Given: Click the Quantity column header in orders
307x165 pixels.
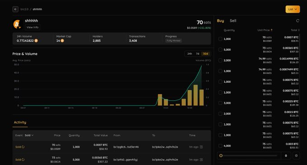Looking at the screenshot, I should (x=229, y=30).
